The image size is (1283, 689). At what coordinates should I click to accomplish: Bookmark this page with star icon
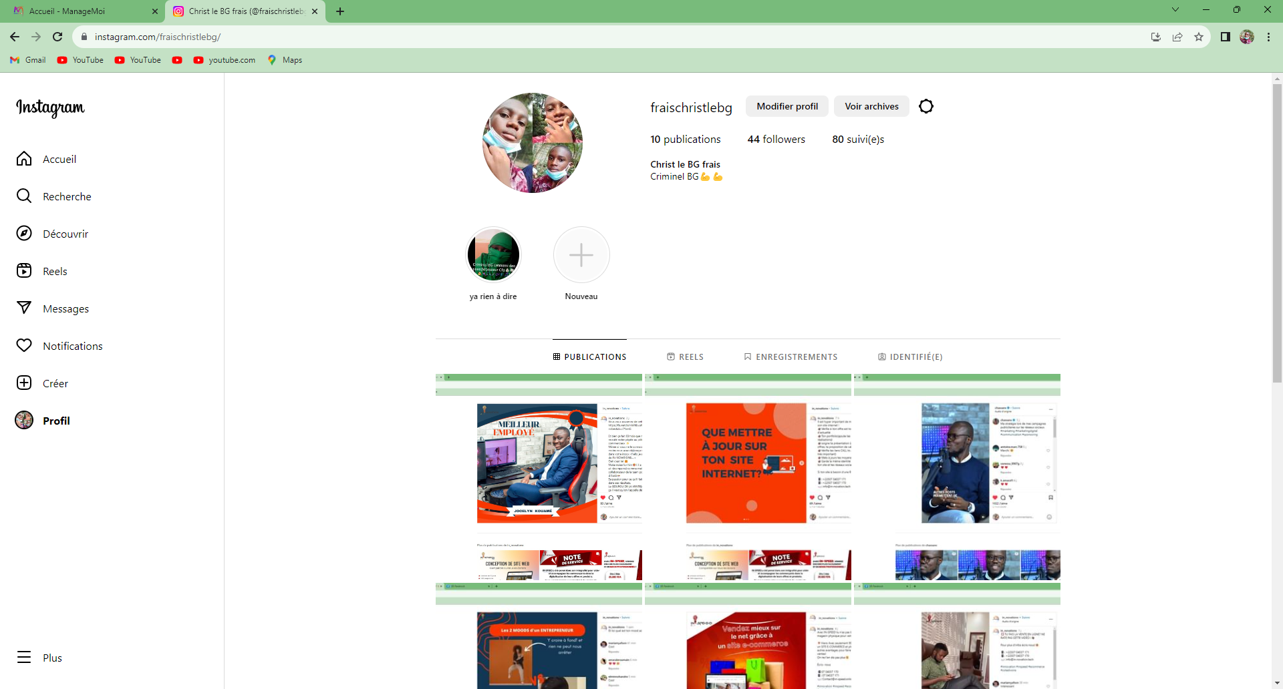tap(1199, 37)
